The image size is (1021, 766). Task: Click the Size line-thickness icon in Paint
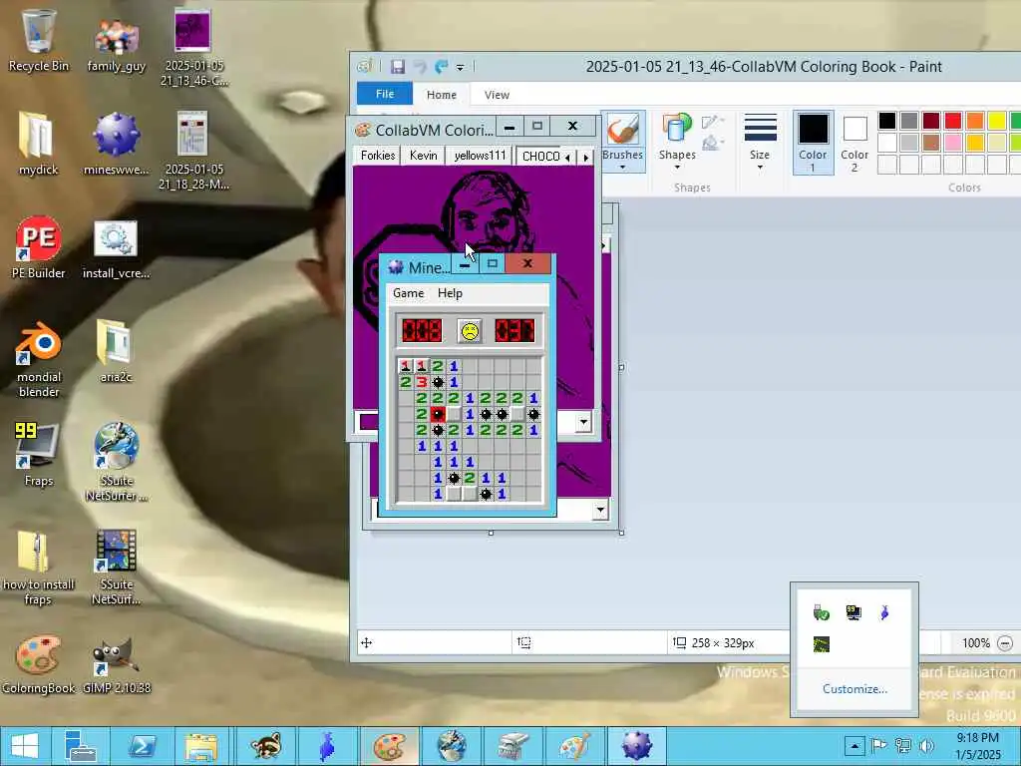pyautogui.click(x=760, y=128)
